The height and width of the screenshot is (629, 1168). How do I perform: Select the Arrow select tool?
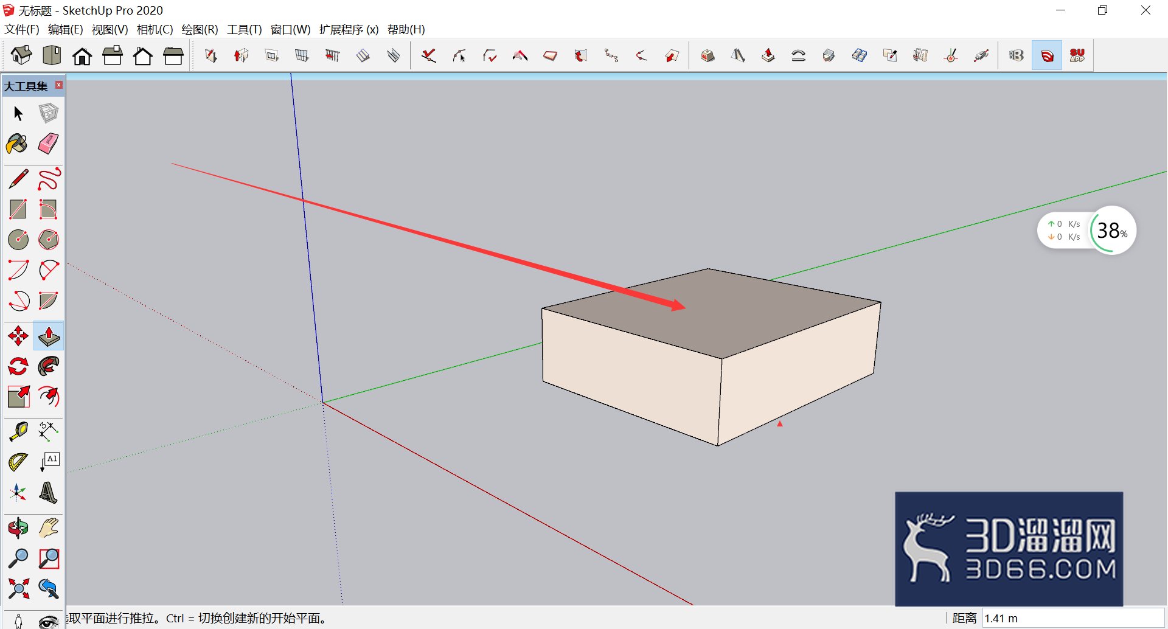point(18,114)
